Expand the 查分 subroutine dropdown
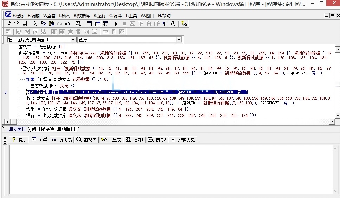Viewport: 340px width, 198px height. coord(179,40)
